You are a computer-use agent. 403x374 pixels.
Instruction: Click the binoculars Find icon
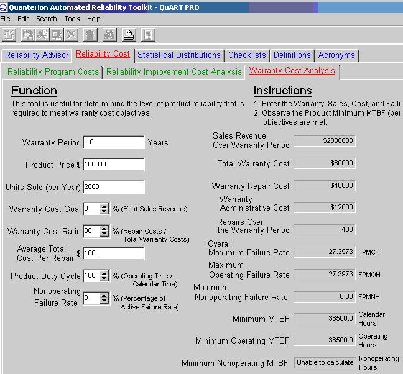pos(109,35)
